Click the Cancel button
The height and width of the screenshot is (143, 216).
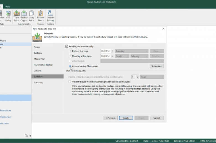tap(157, 118)
